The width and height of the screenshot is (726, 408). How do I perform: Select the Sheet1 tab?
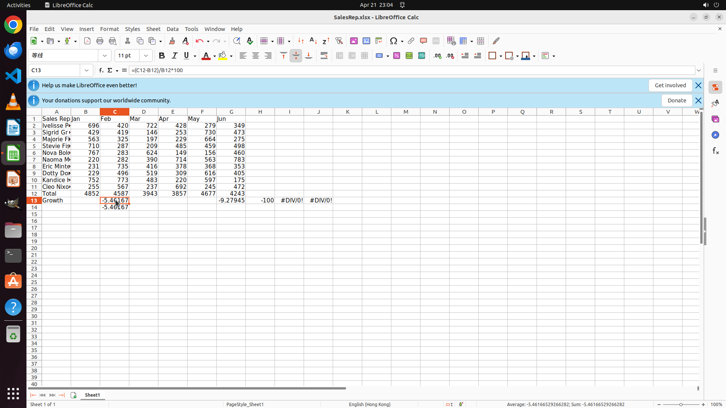tap(92, 395)
